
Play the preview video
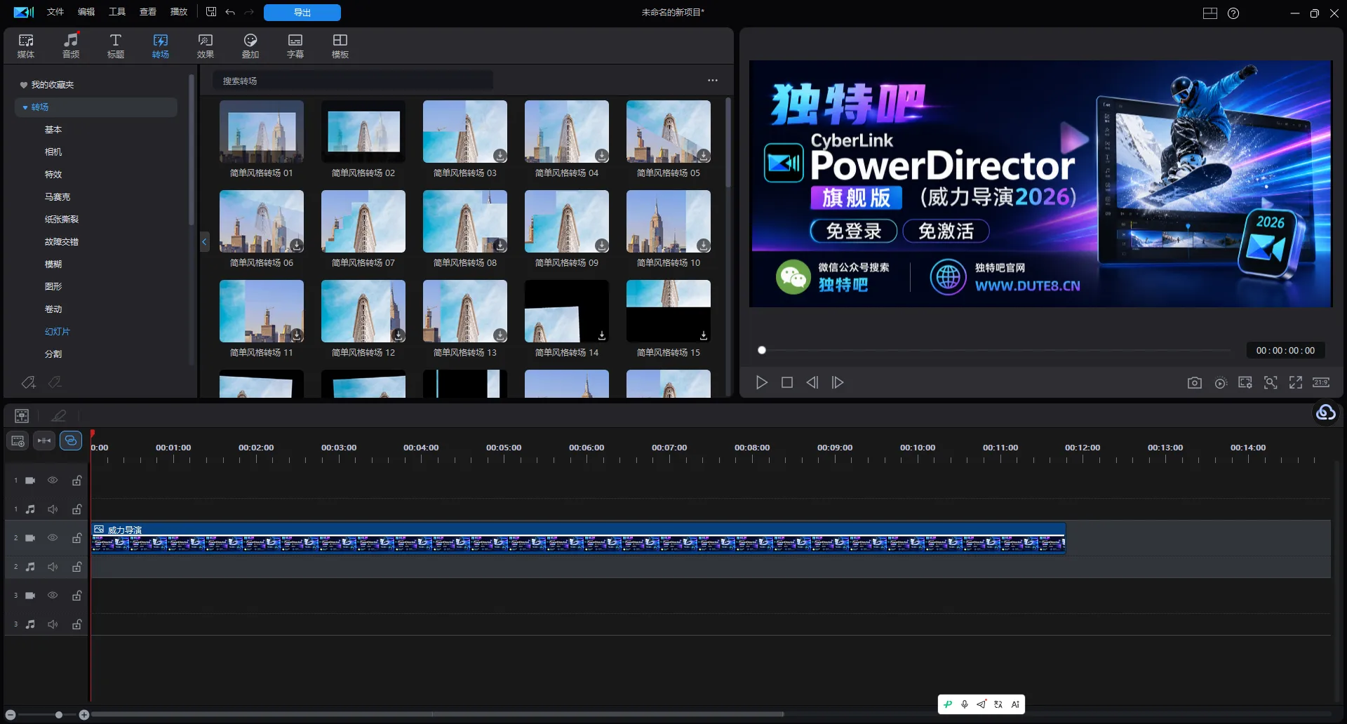pyautogui.click(x=762, y=382)
